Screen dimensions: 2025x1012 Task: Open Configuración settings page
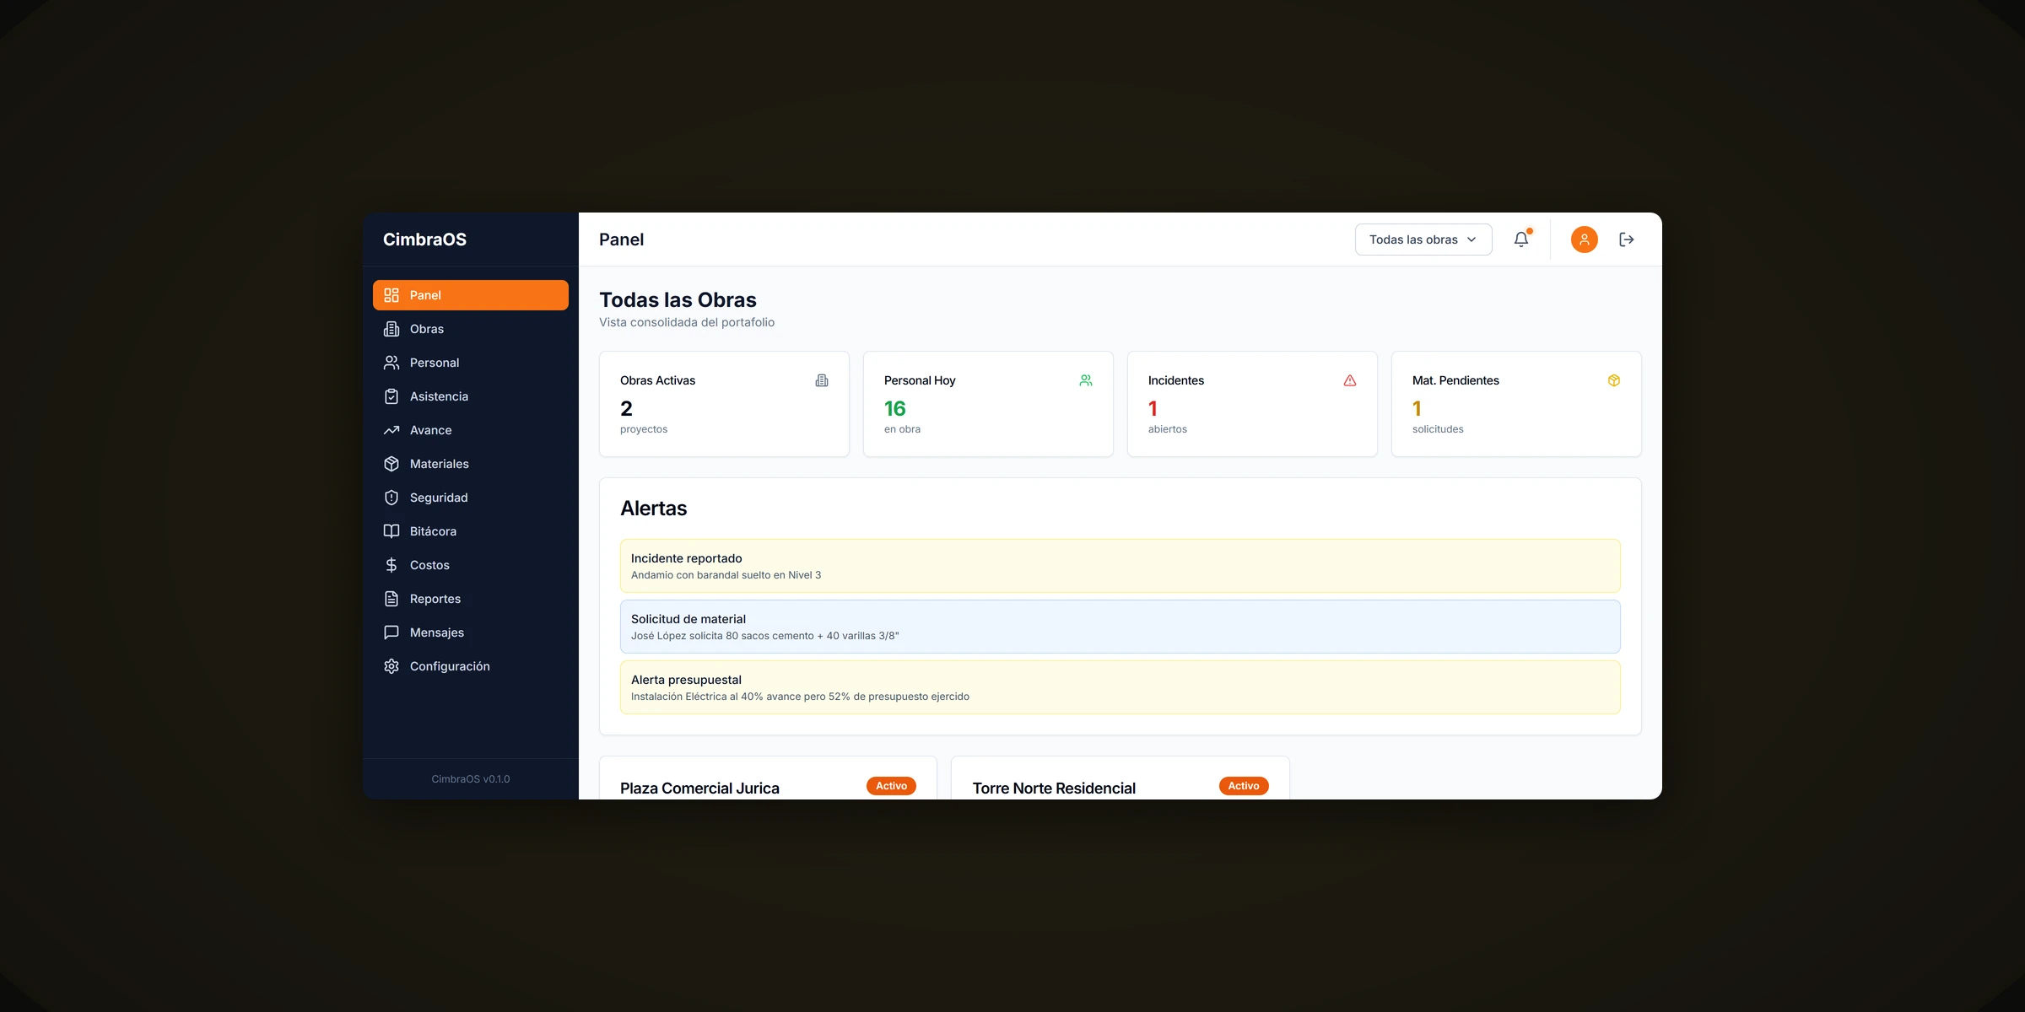pos(471,666)
